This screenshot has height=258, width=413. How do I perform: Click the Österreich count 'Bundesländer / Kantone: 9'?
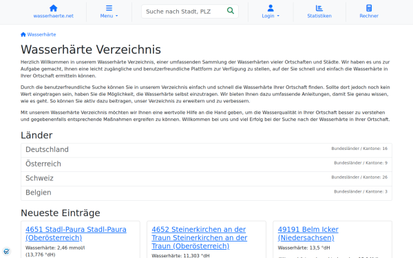(x=361, y=163)
